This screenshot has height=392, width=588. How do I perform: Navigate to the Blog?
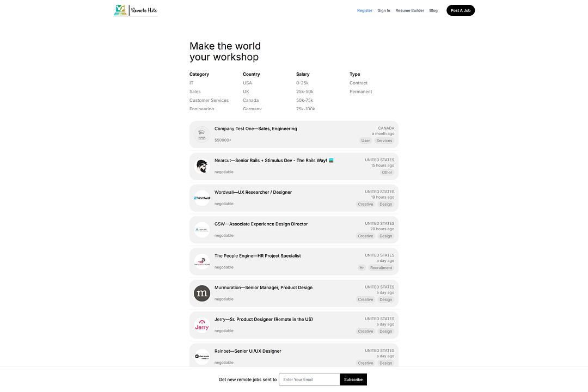[433, 10]
